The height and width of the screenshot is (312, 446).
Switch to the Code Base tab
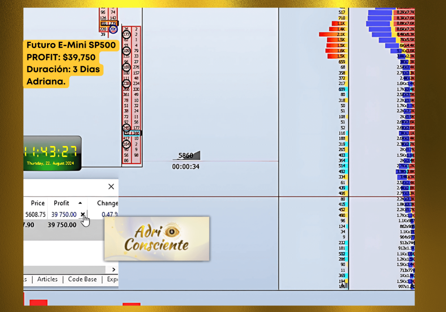point(82,279)
